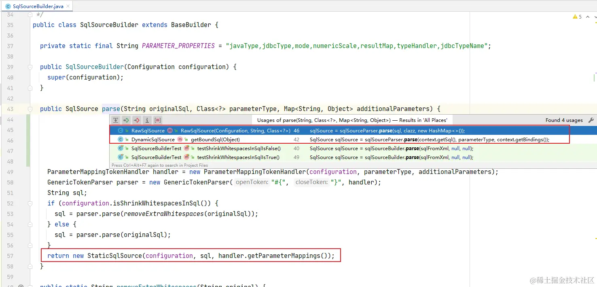Click removeExtraWhitespaces call on line 53
This screenshot has width=597, height=287.
[x=163, y=214]
